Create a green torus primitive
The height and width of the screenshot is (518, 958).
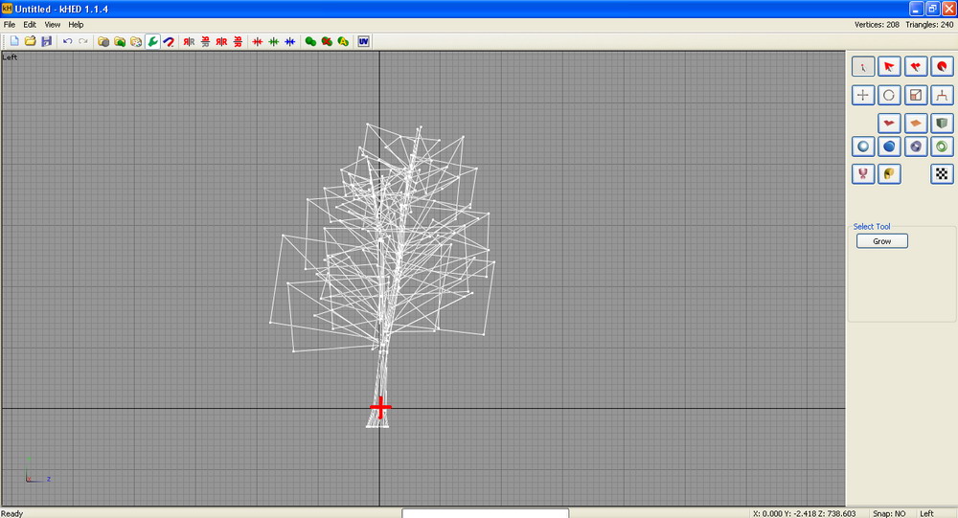[942, 146]
